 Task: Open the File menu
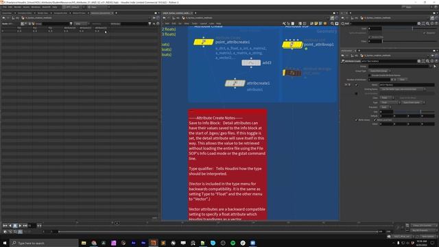pyautogui.click(x=5, y=7)
